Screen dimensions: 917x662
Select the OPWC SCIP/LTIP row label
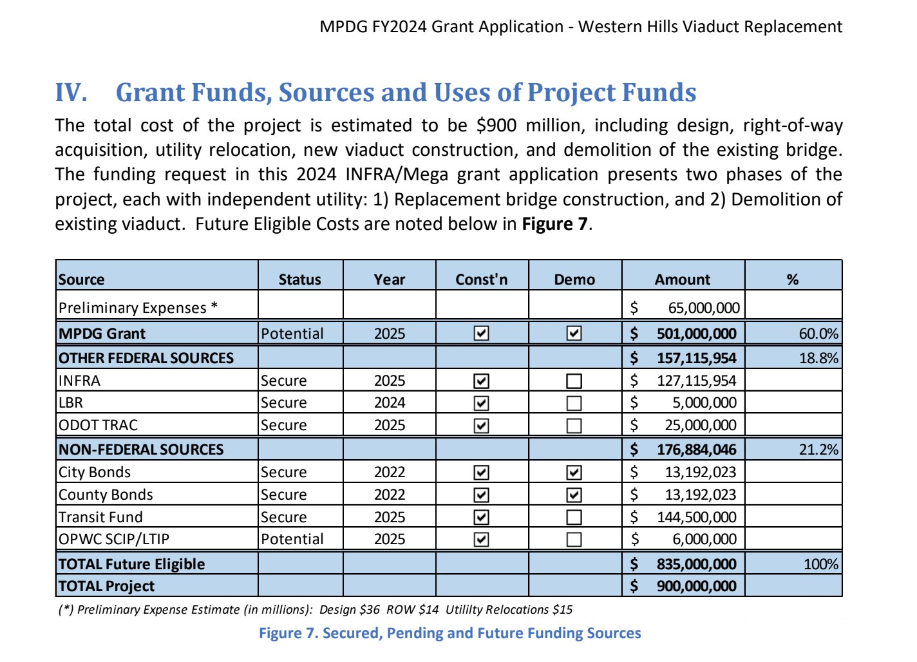pos(115,539)
